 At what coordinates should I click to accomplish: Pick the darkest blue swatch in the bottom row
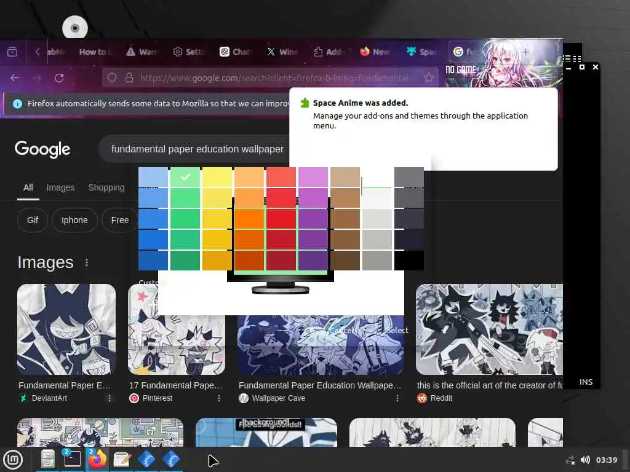[153, 260]
